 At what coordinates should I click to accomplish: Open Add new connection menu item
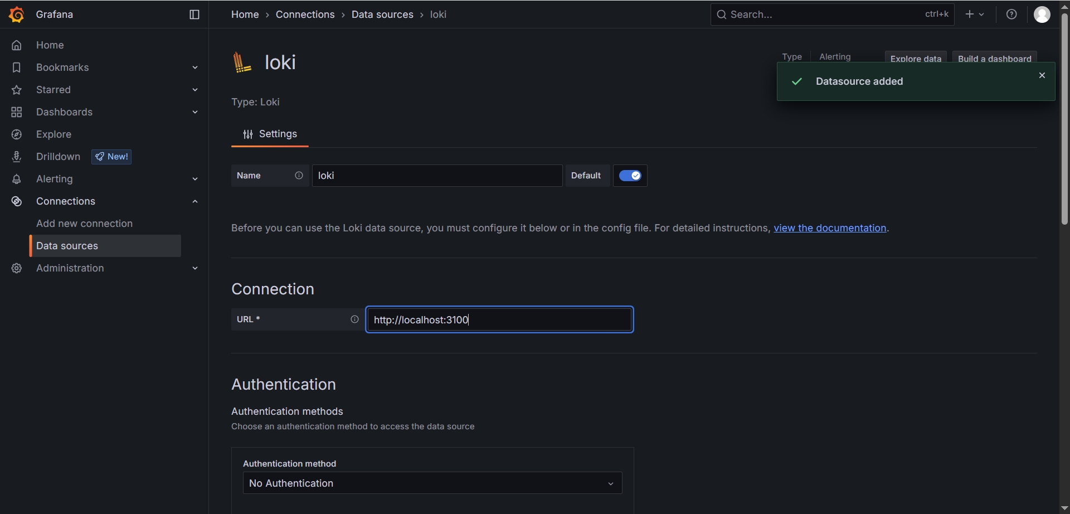point(84,224)
